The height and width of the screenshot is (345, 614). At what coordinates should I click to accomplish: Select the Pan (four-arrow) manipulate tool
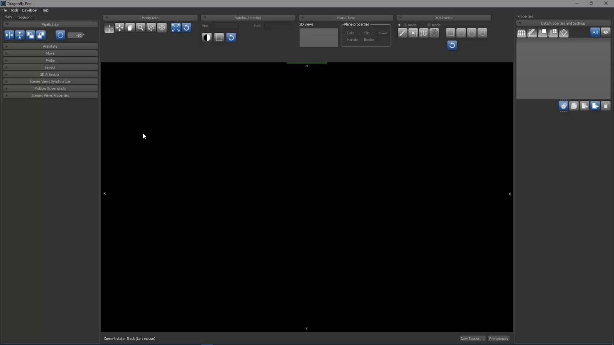tap(120, 28)
